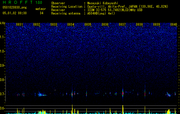This screenshot has height=114, width=180.
Task: Click the 0.9 frequency axis label
Action: coord(2,66)
